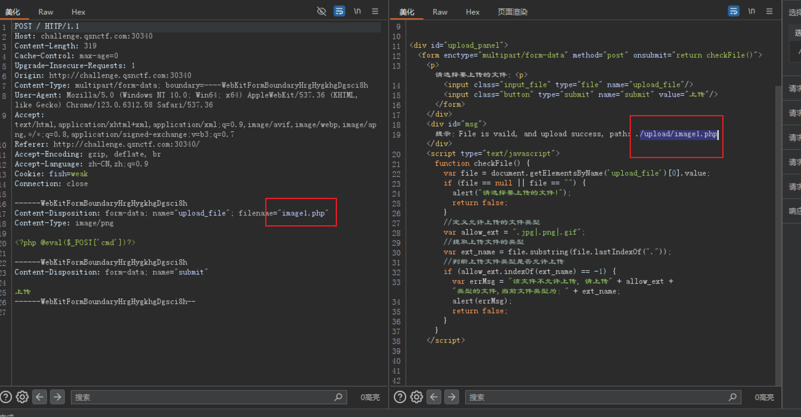Click the div id="upload_panel" line
Screen dimensions: 801x417
459,45
